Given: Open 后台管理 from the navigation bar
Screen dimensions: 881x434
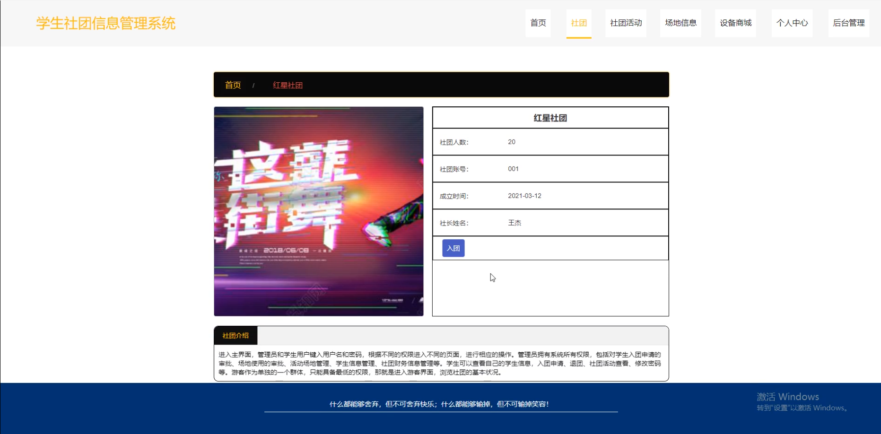Looking at the screenshot, I should [849, 23].
